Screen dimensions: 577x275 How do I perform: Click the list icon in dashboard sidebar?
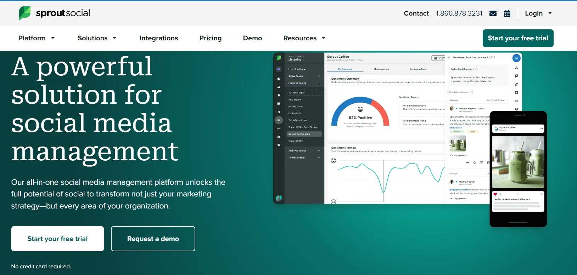click(279, 104)
